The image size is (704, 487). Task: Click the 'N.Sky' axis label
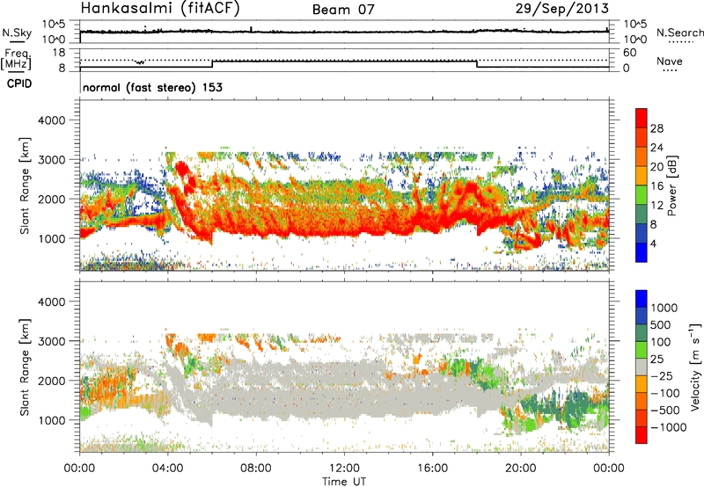(17, 33)
